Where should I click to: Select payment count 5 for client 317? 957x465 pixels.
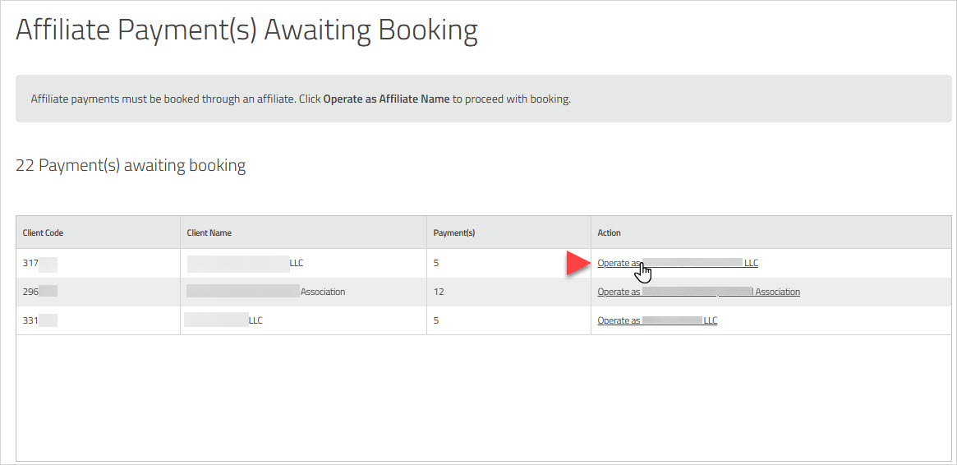tap(436, 263)
